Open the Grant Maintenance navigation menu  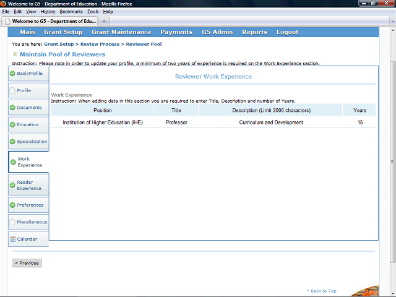pyautogui.click(x=121, y=32)
